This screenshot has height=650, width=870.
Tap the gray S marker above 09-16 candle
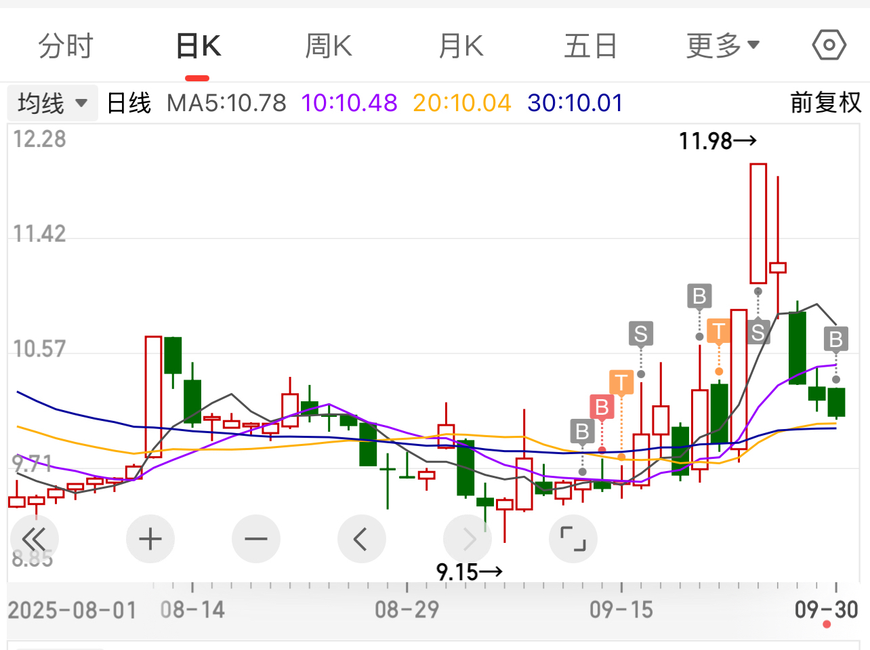[640, 333]
